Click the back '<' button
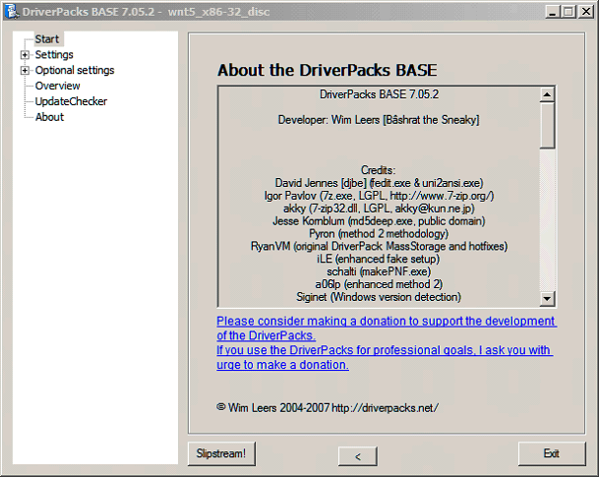 click(358, 455)
